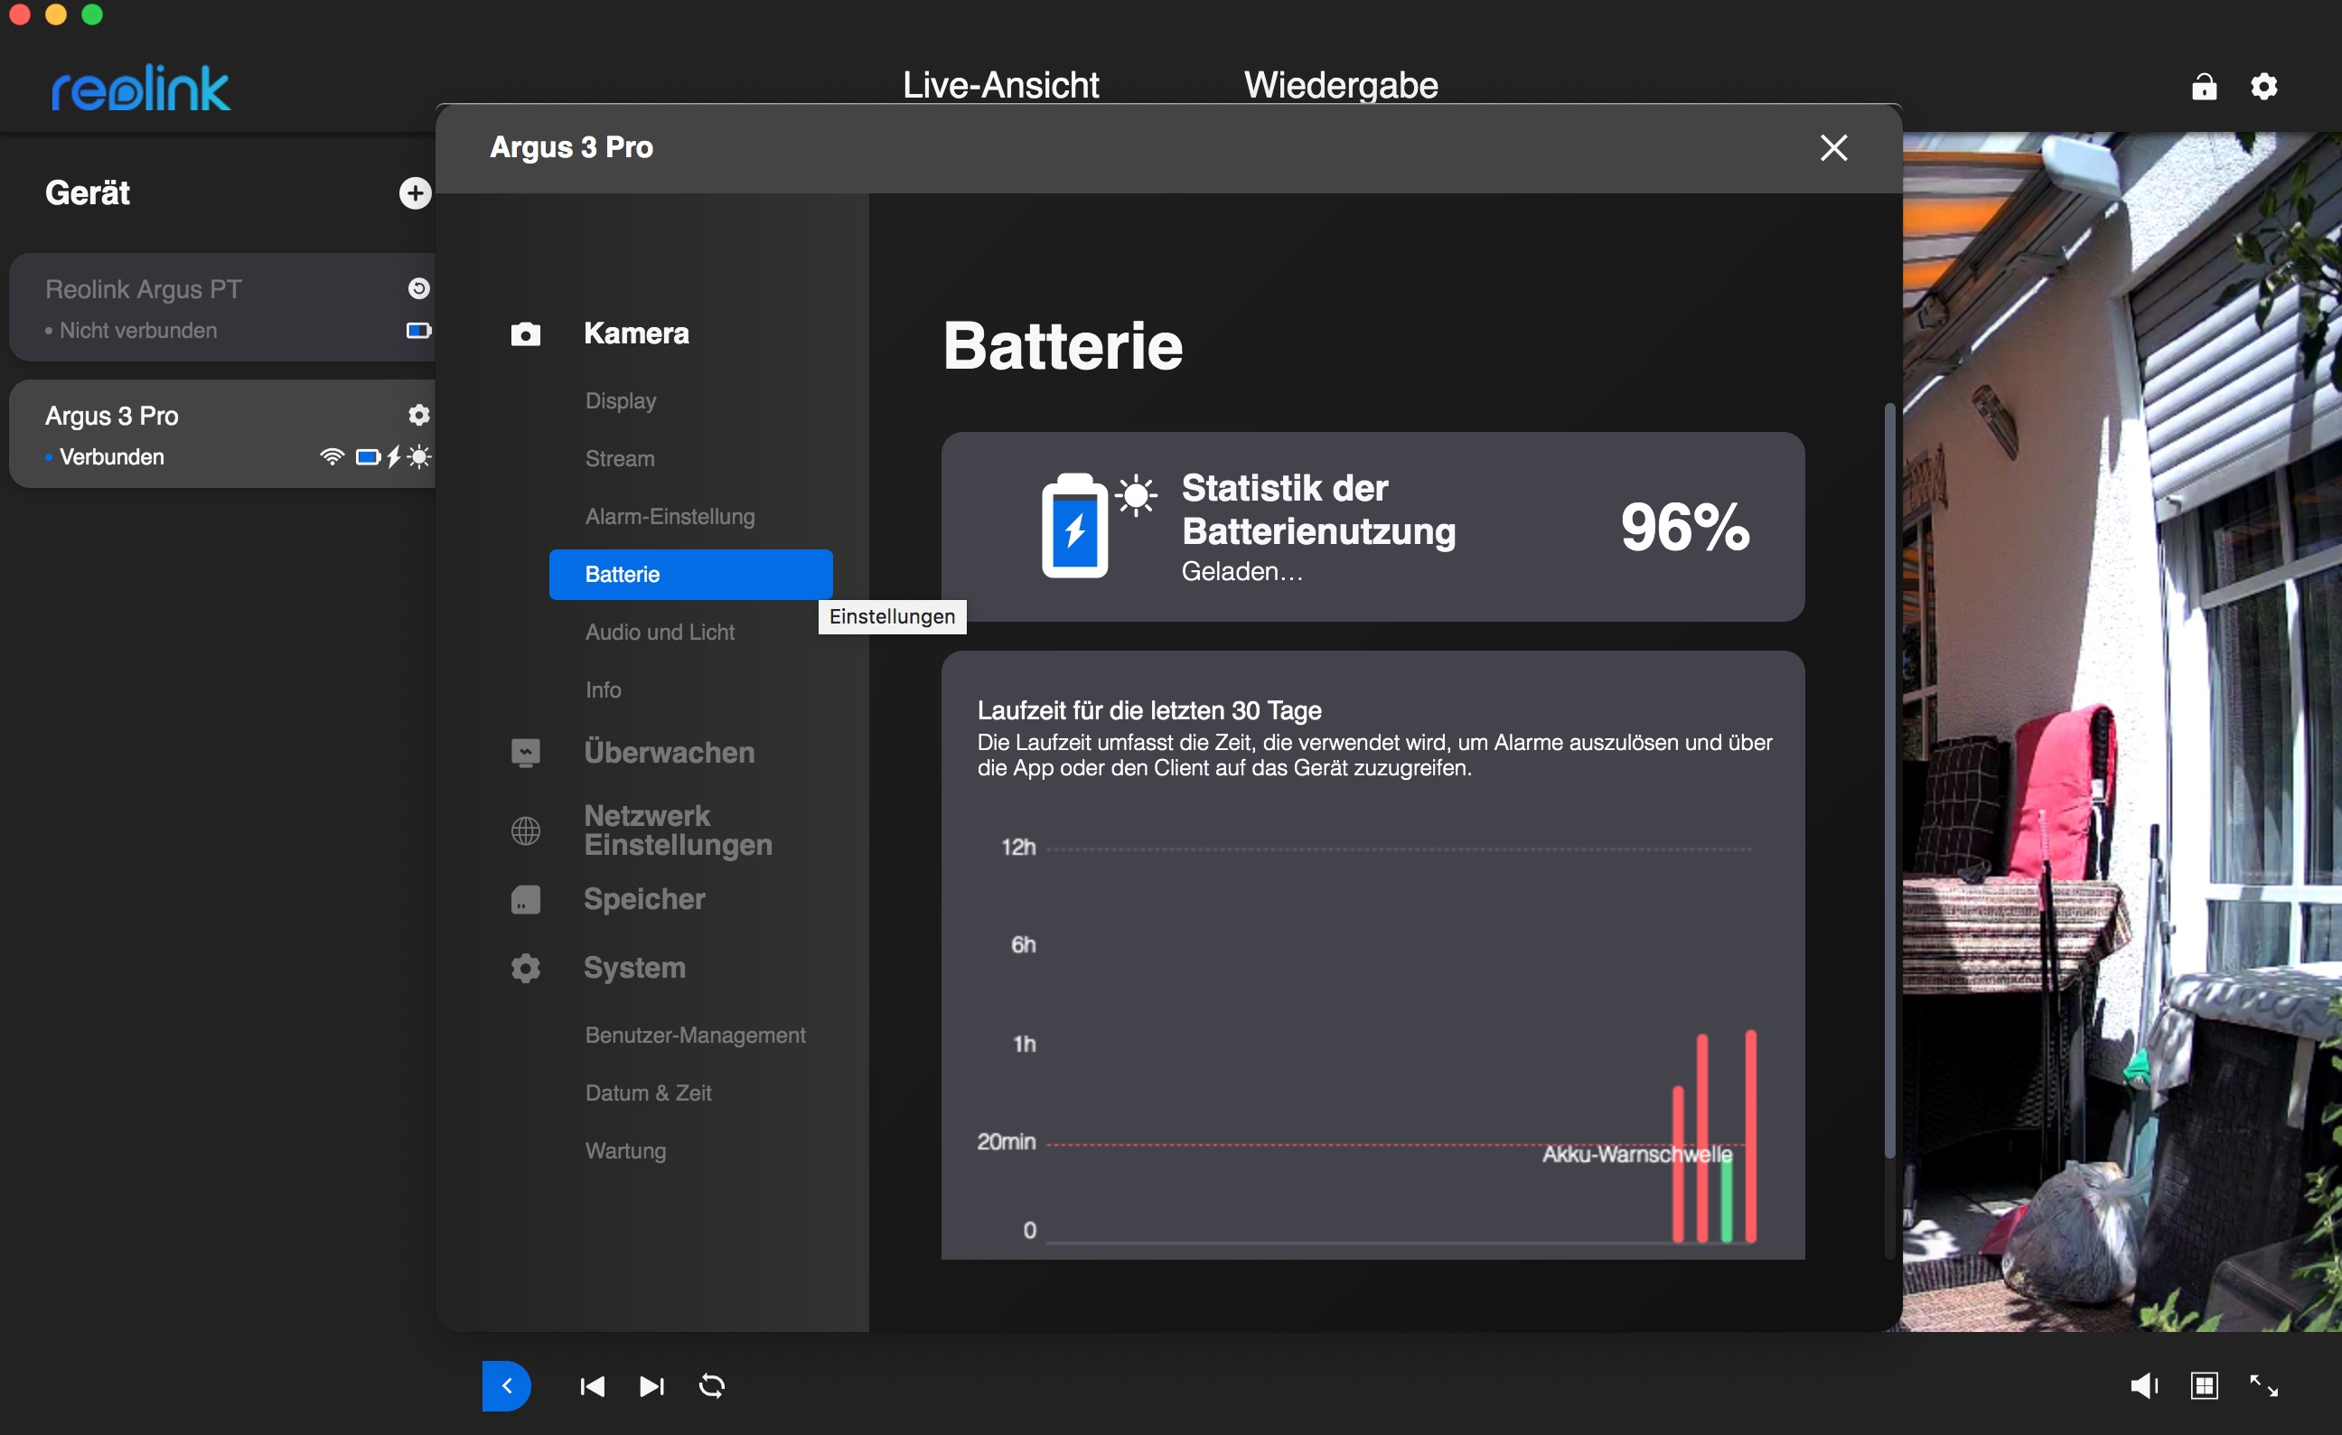The width and height of the screenshot is (2342, 1435).
Task: Click the lock icon in header
Action: coord(2204,88)
